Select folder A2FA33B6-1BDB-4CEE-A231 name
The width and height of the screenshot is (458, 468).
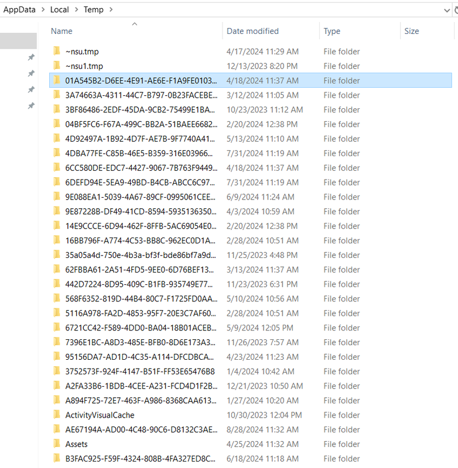click(x=141, y=386)
